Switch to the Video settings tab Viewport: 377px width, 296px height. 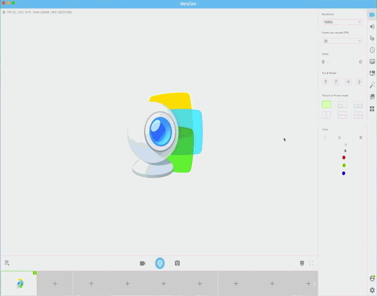pos(372,15)
